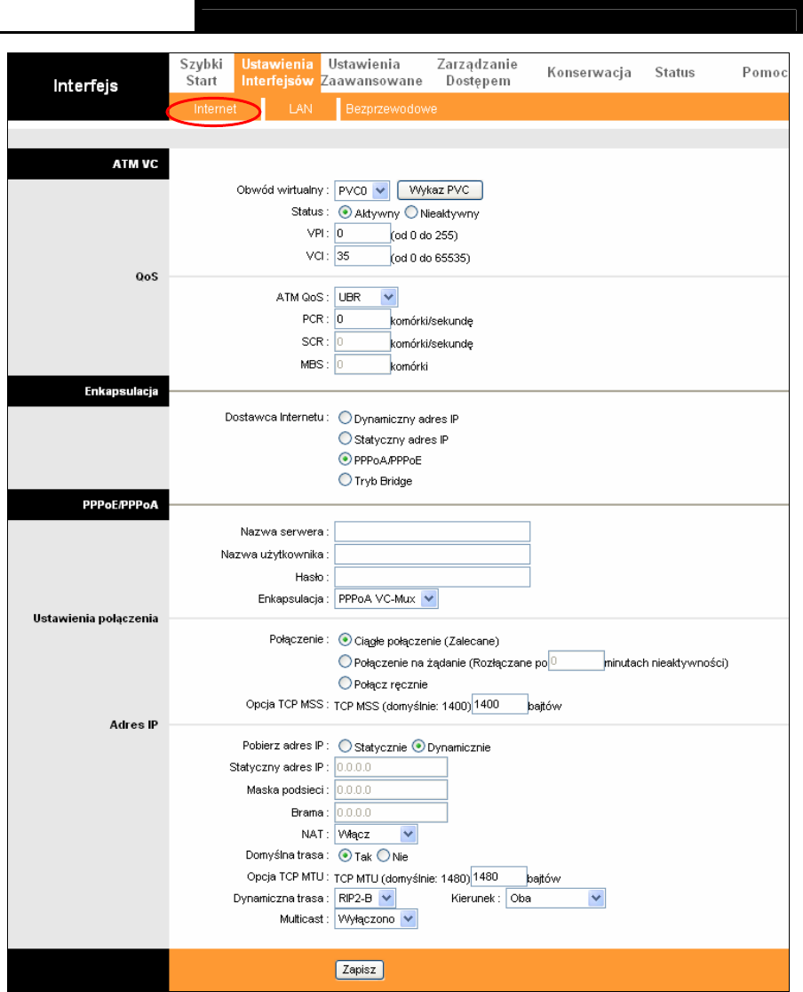The height and width of the screenshot is (992, 803).
Task: Click the Wykaz PVC button
Action: click(440, 190)
